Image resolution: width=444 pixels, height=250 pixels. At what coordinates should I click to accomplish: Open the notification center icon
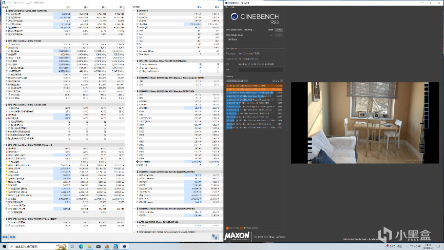coord(438,246)
